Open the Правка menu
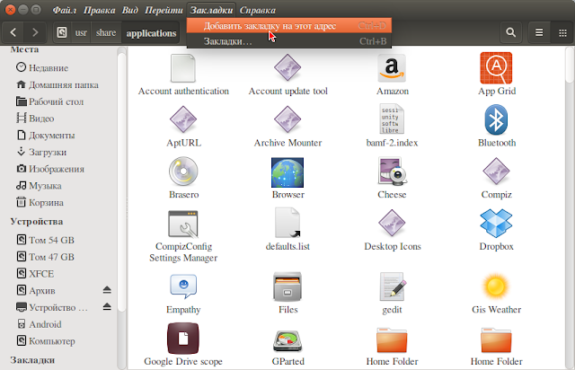This screenshot has width=575, height=370. click(x=99, y=10)
